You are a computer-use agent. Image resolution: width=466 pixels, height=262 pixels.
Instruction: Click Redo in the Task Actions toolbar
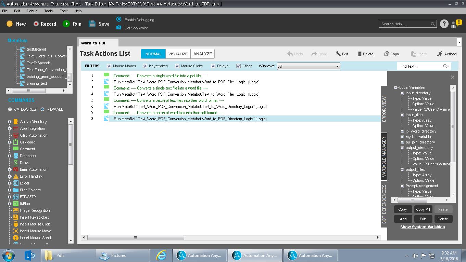coord(319,54)
